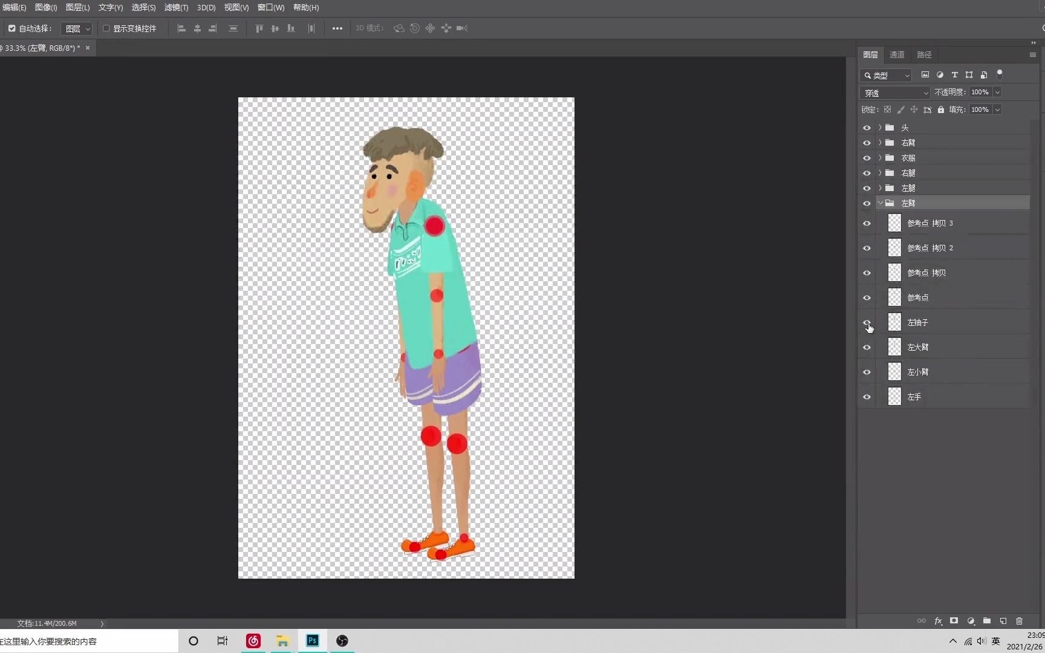Expand the 右腿 layer group
This screenshot has width=1045, height=653.
pyautogui.click(x=880, y=173)
